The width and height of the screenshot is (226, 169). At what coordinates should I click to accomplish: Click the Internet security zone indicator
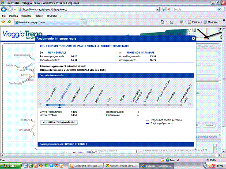(173, 160)
